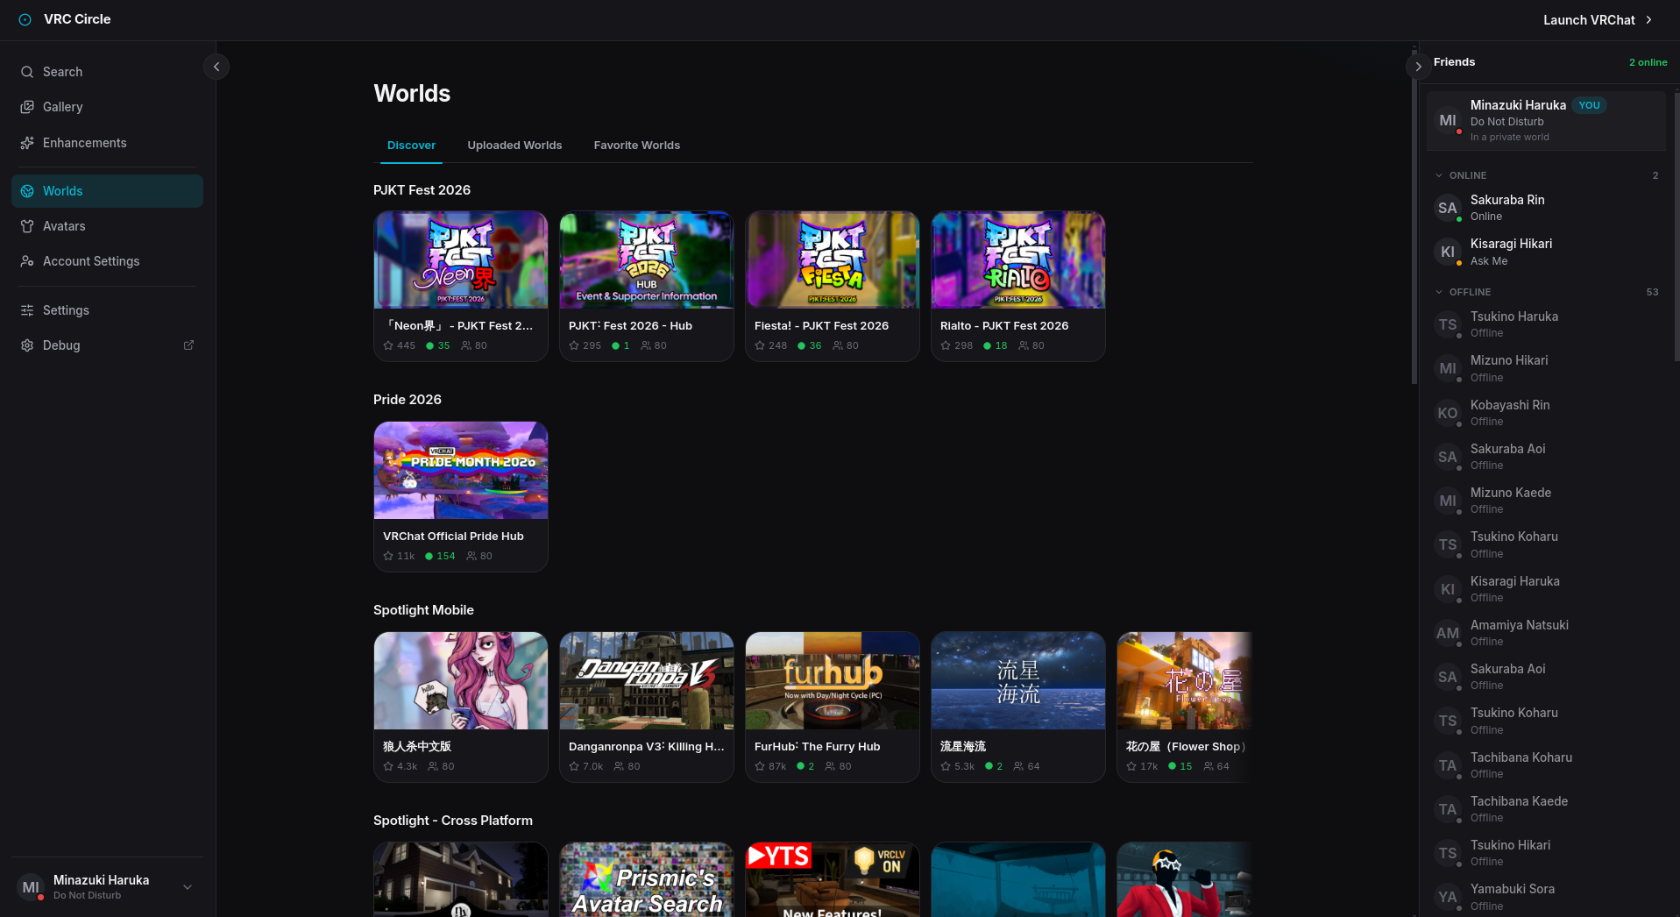The image size is (1680, 917).
Task: Click the YOU badge beside Minazuki Haruka
Action: coord(1589,105)
